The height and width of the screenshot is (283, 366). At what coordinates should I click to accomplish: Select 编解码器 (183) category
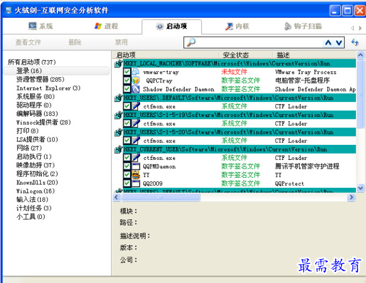pos(37,114)
